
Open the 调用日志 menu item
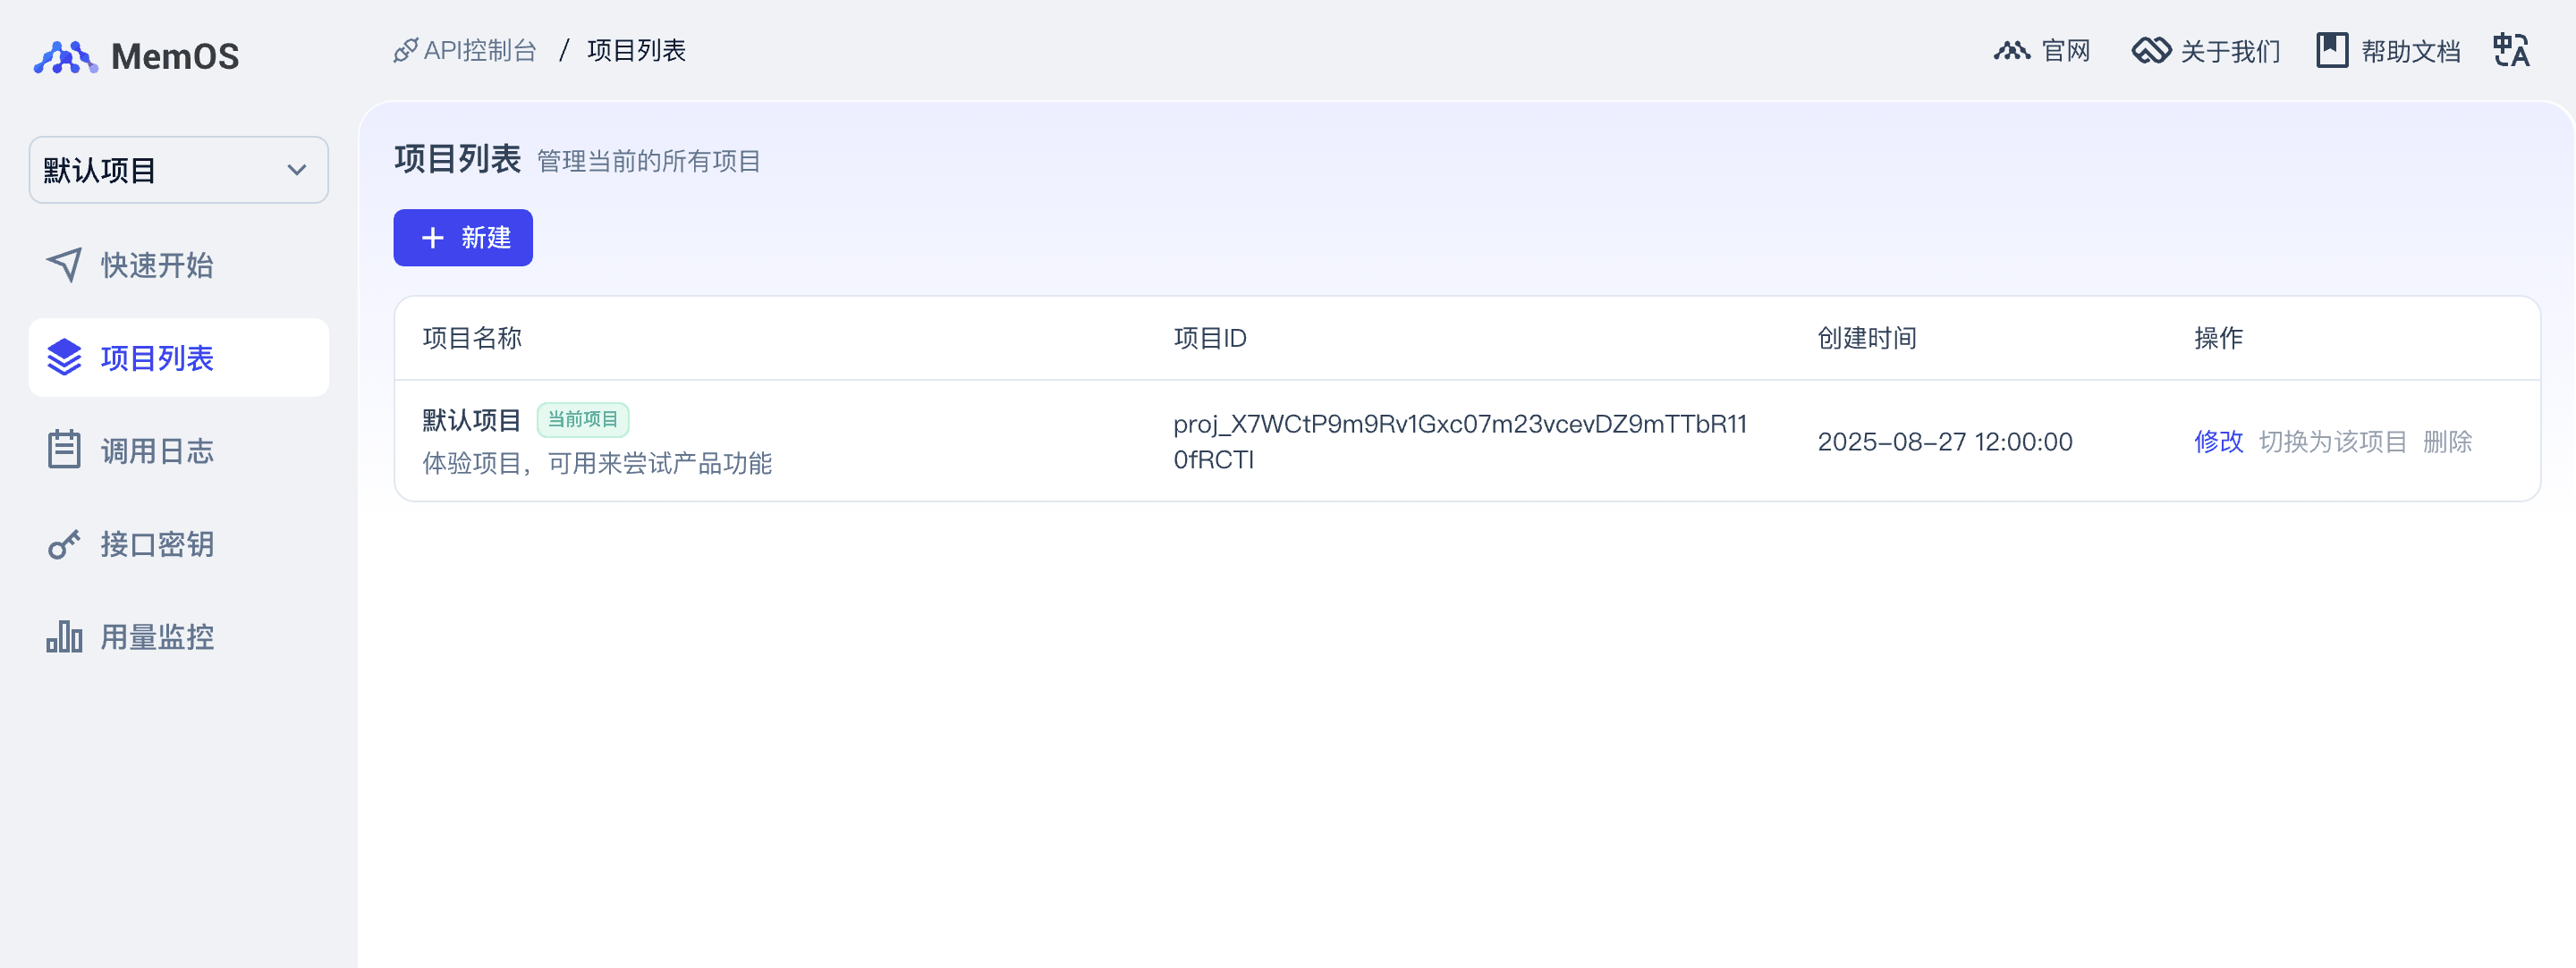click(x=157, y=450)
